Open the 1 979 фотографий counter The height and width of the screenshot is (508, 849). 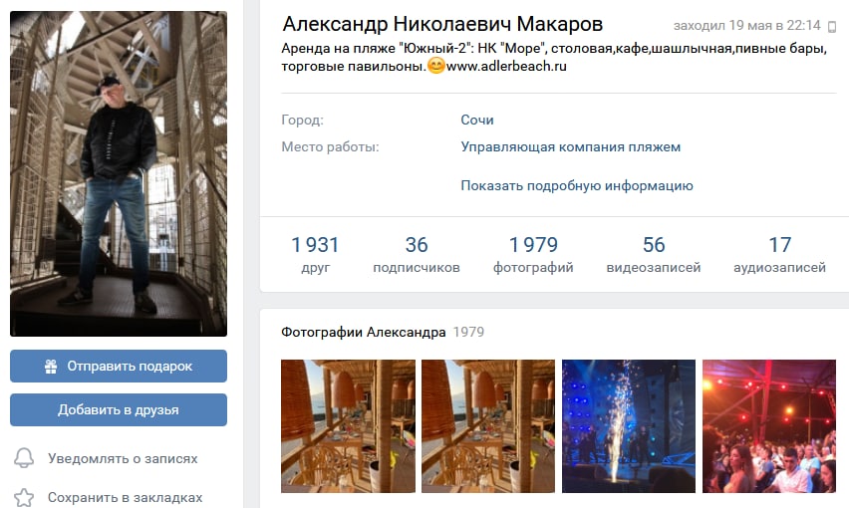click(x=533, y=254)
